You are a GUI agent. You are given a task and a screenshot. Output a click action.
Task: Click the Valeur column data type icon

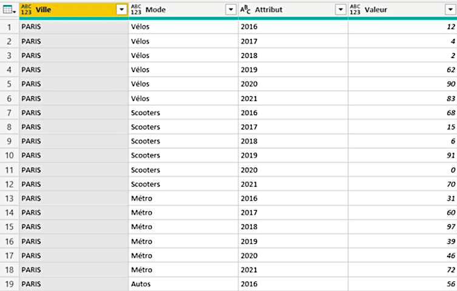click(x=356, y=10)
